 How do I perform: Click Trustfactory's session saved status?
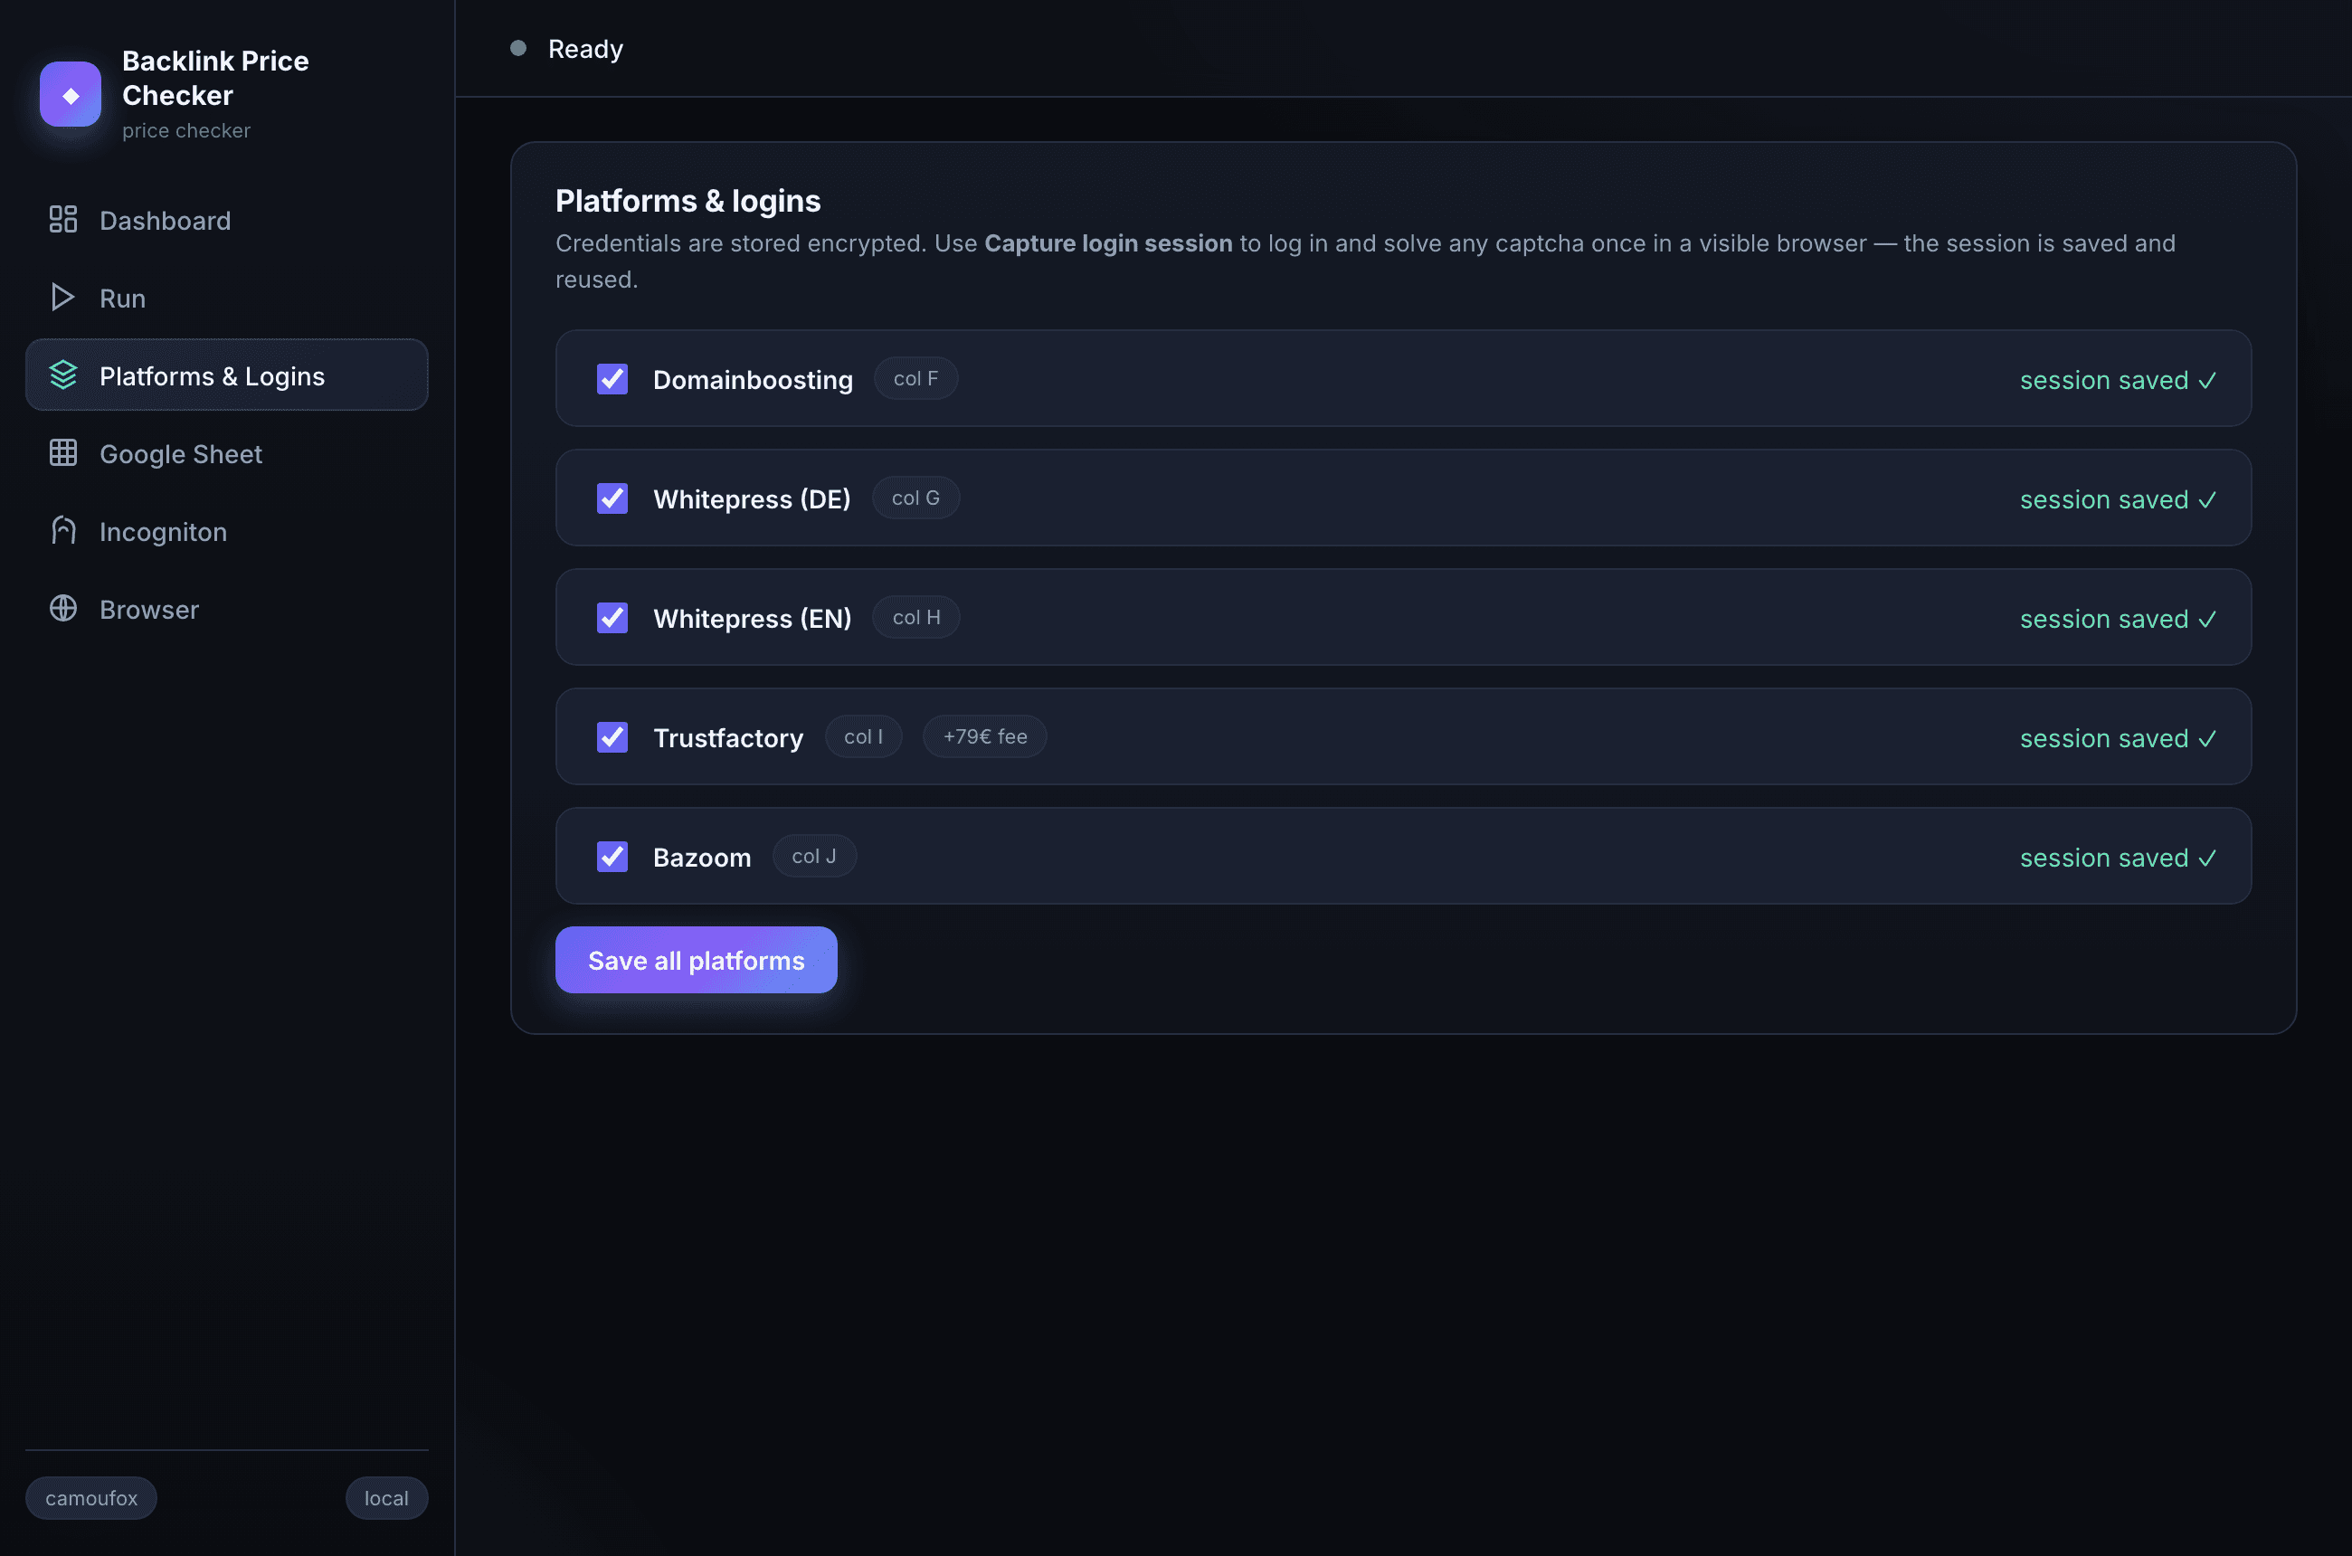click(x=2118, y=738)
